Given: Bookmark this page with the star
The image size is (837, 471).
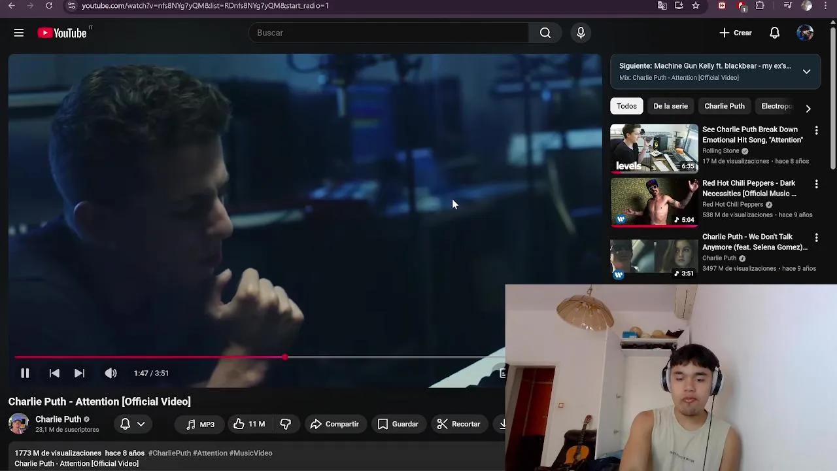Looking at the screenshot, I should point(696,5).
